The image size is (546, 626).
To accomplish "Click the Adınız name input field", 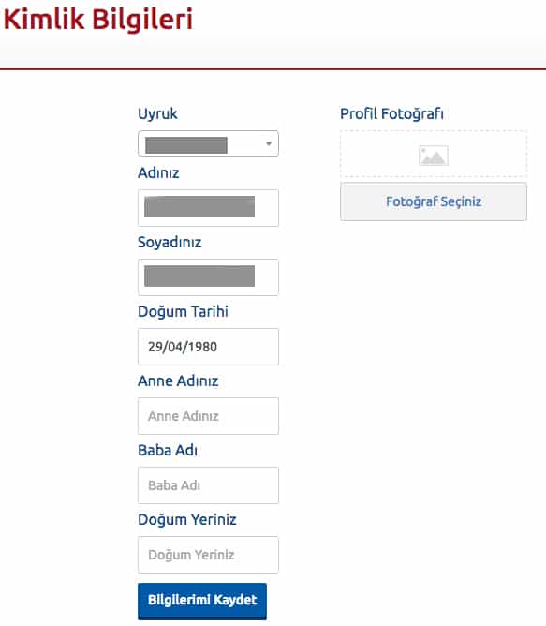I will point(208,208).
